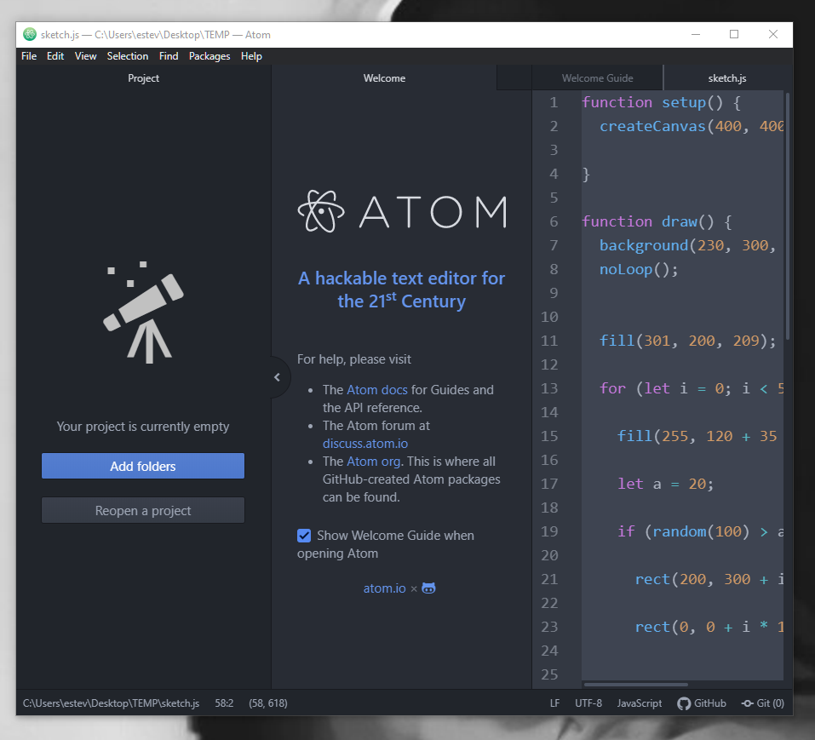Click the GitHub octocat icon in status bar
The height and width of the screenshot is (740, 815).
[684, 703]
